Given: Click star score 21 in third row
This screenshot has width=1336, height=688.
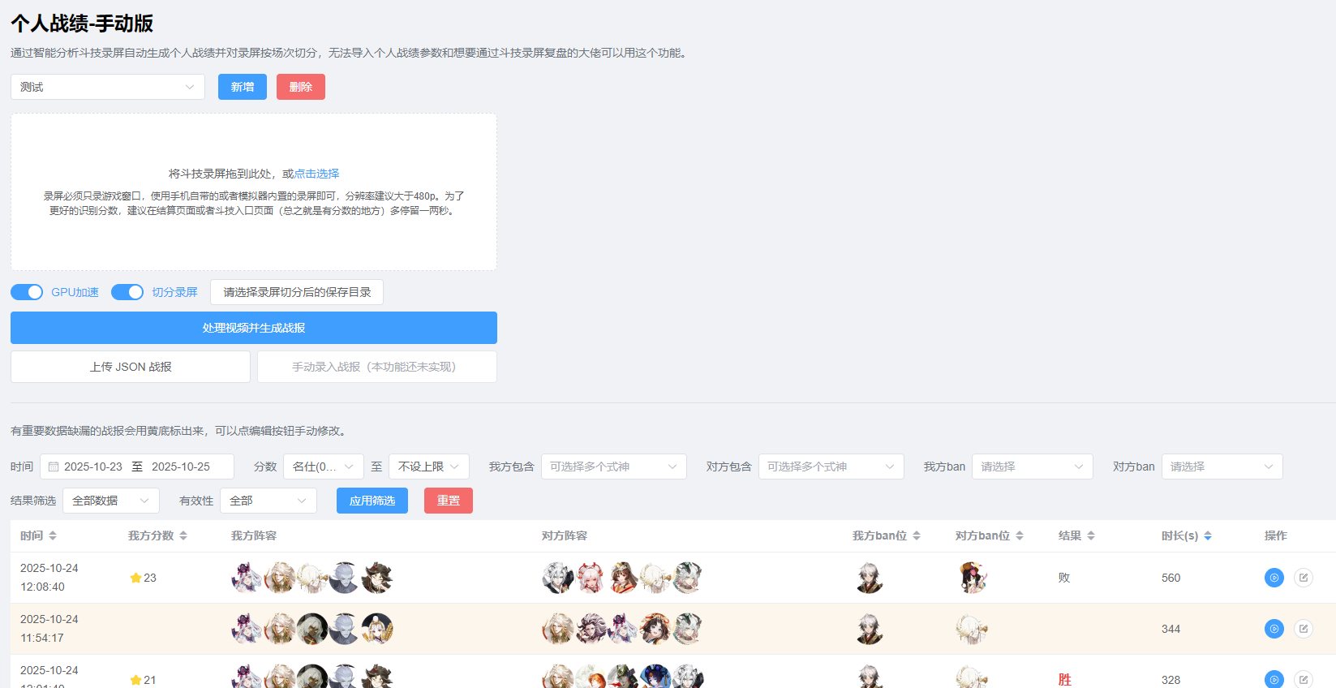Looking at the screenshot, I should pos(143,680).
